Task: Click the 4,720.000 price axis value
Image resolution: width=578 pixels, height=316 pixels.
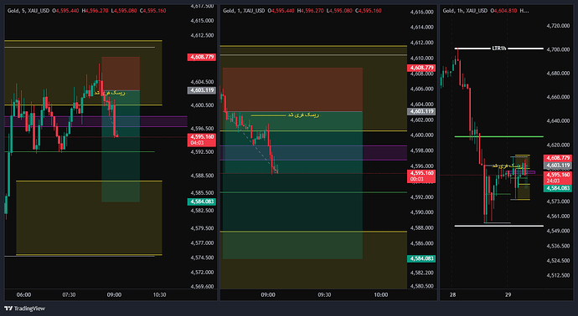Action: click(x=558, y=26)
